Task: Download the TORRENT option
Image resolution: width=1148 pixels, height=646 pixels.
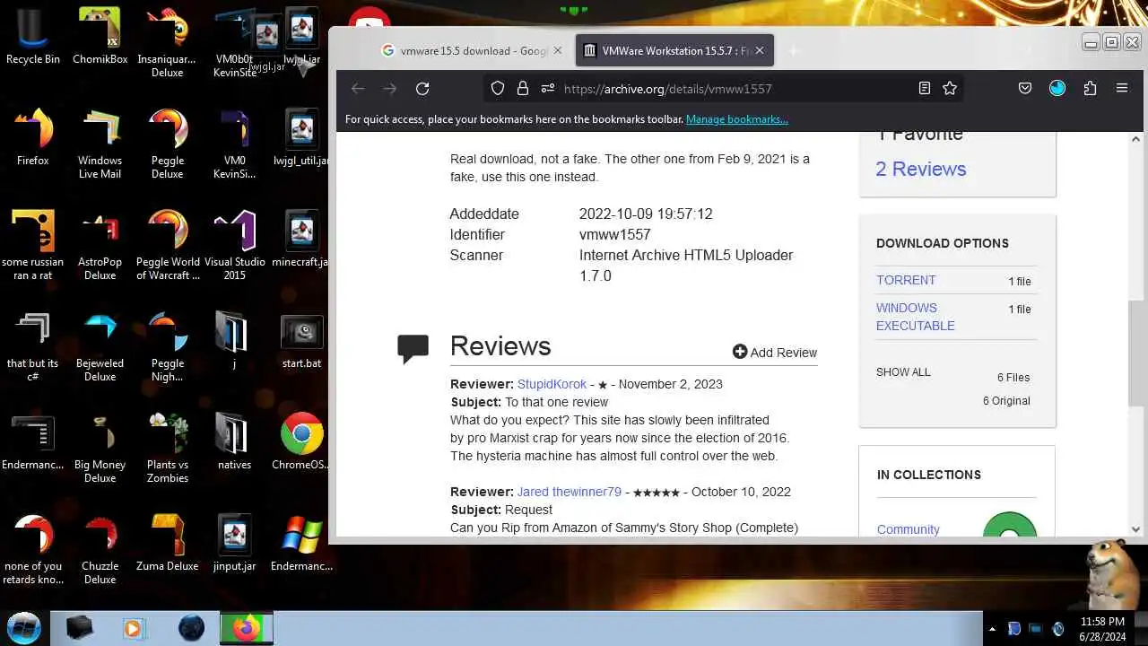Action: [x=906, y=280]
